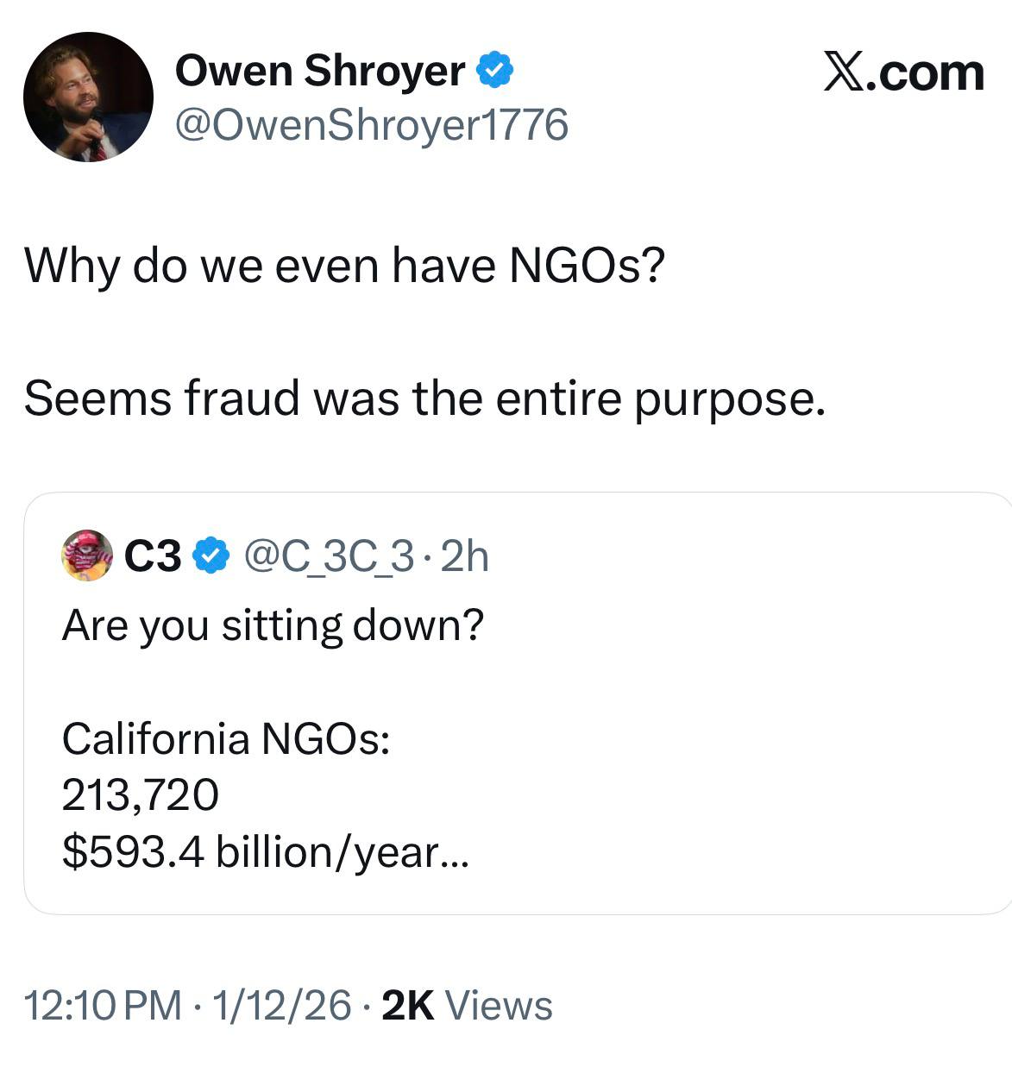The image size is (1012, 1067).
Task: Click the quoted post's 2h timestamp
Action: [x=465, y=557]
